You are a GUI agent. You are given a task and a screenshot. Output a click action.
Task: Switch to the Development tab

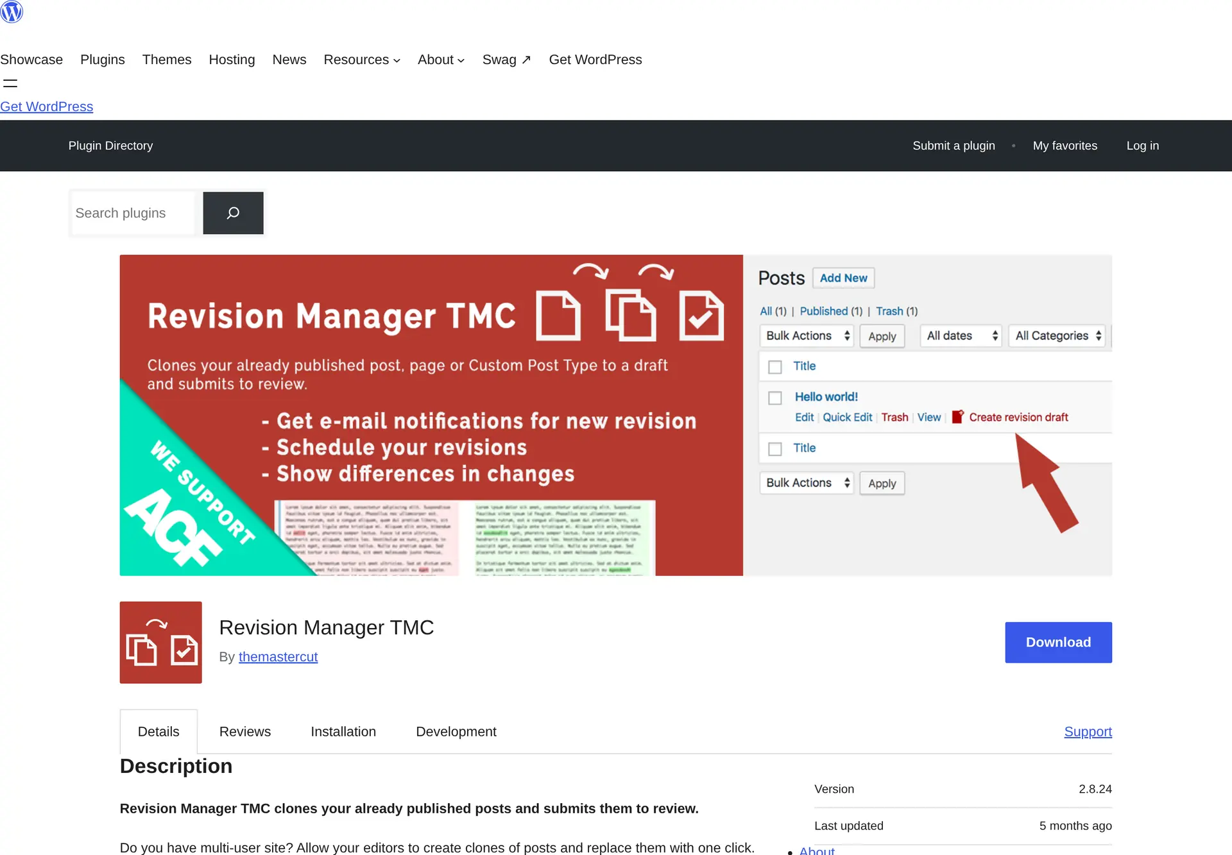(456, 732)
